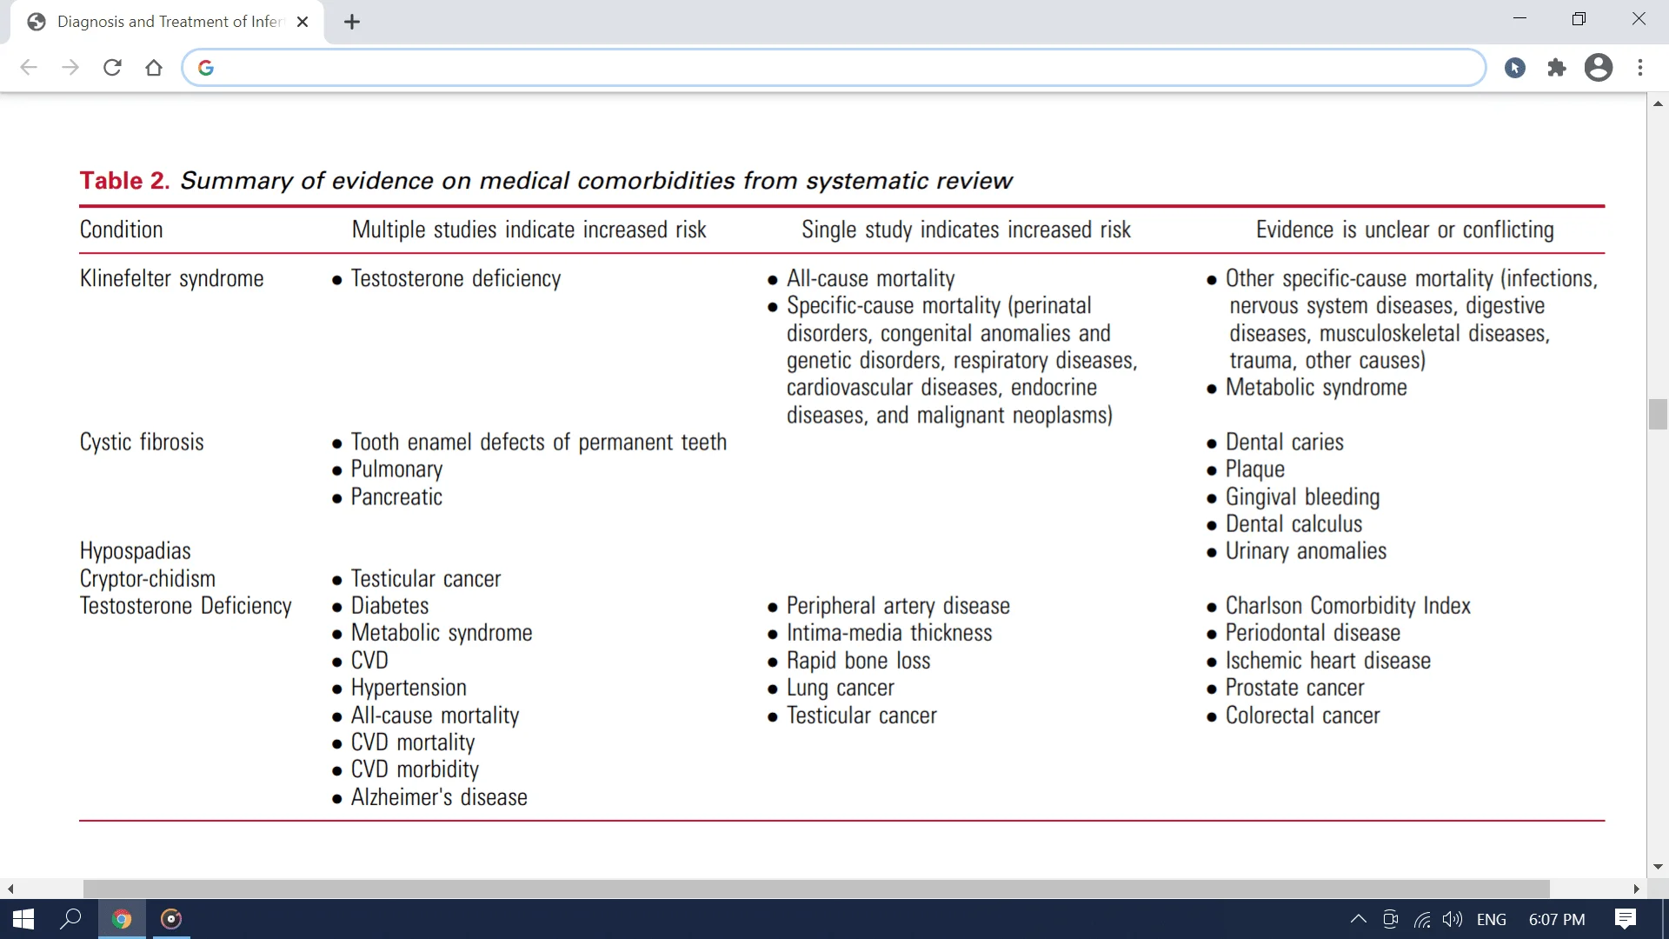Show hidden system tray icons
Image resolution: width=1669 pixels, height=939 pixels.
click(1358, 919)
